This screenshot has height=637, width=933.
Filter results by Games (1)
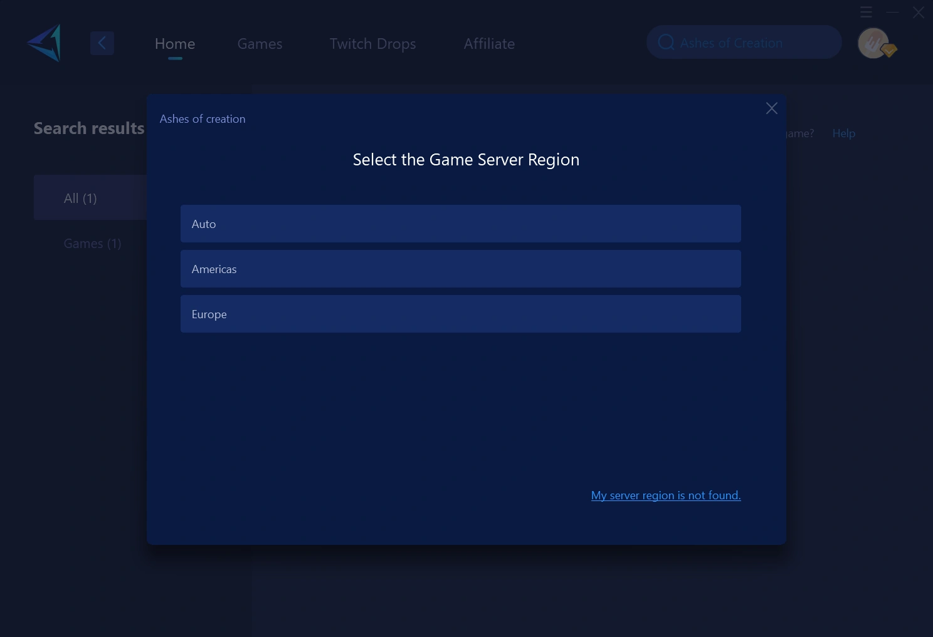point(92,244)
